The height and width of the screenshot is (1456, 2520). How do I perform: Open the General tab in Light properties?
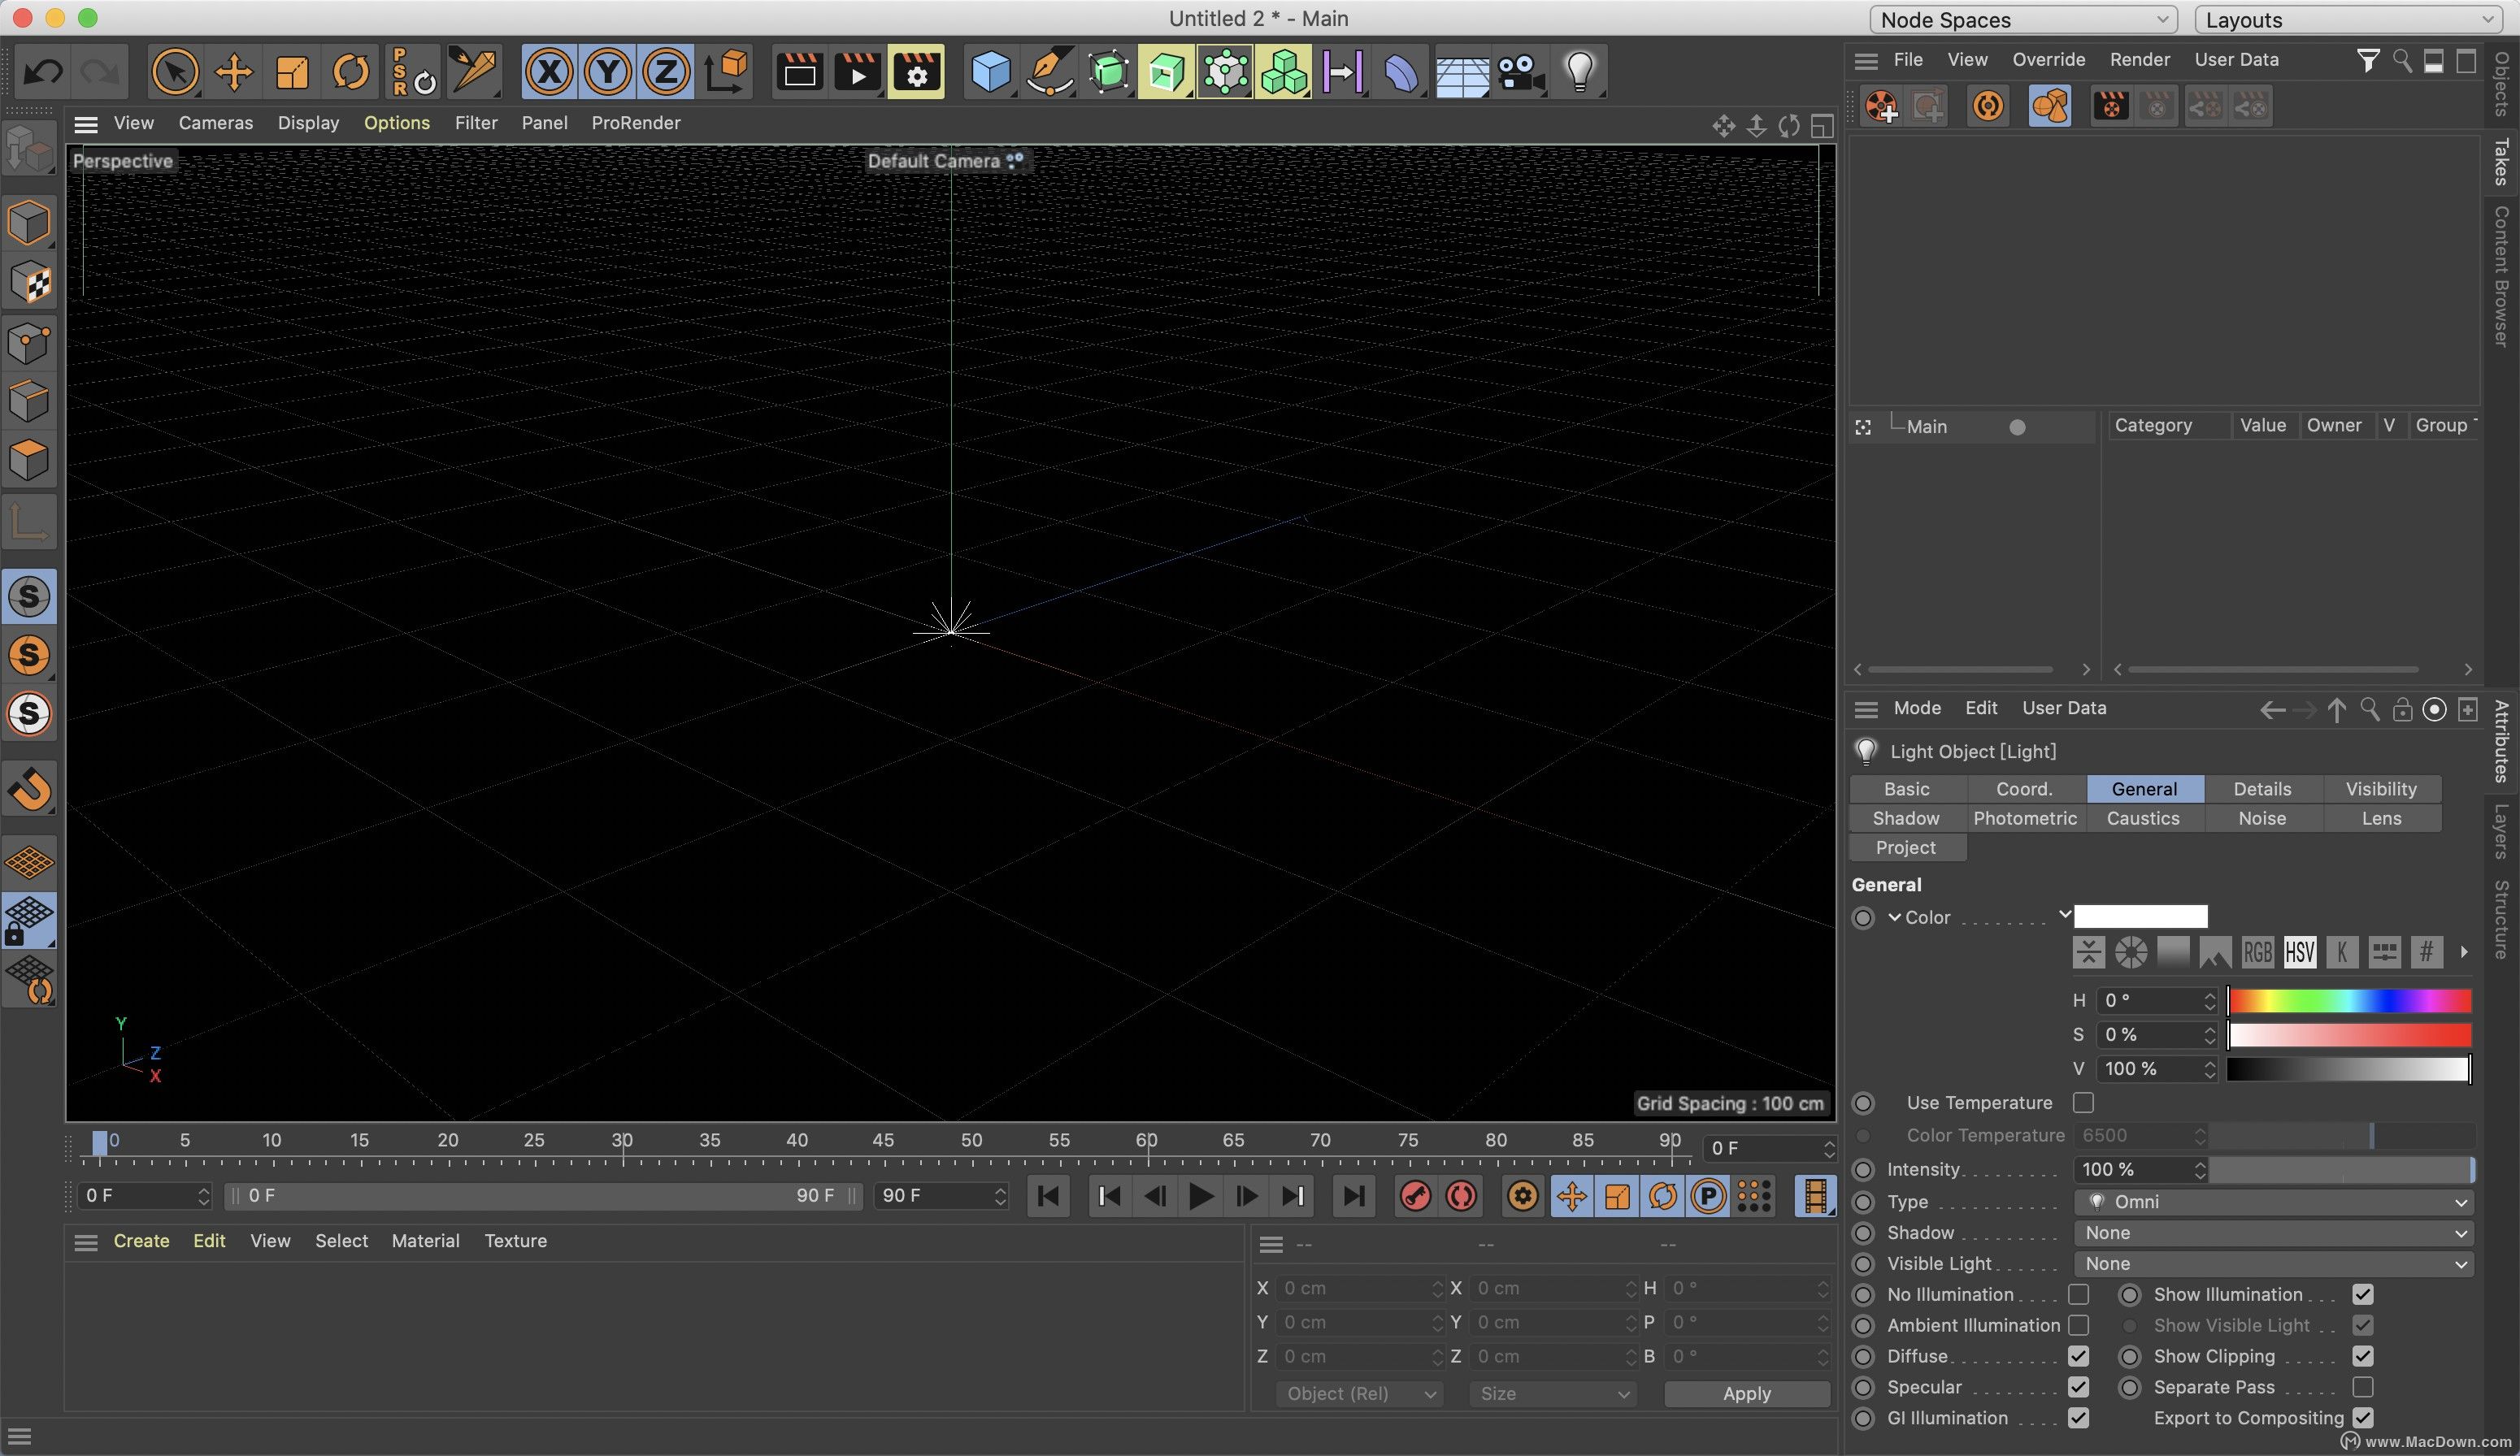point(2144,789)
